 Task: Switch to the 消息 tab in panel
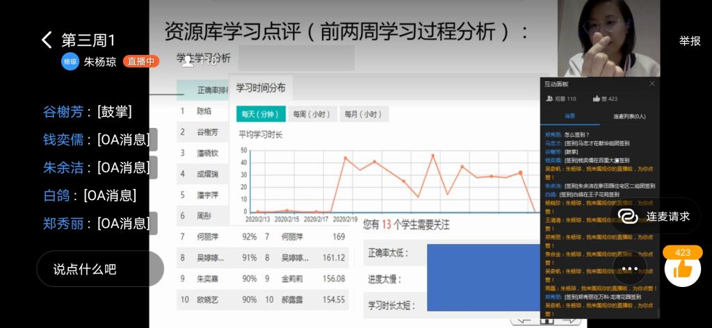569,116
